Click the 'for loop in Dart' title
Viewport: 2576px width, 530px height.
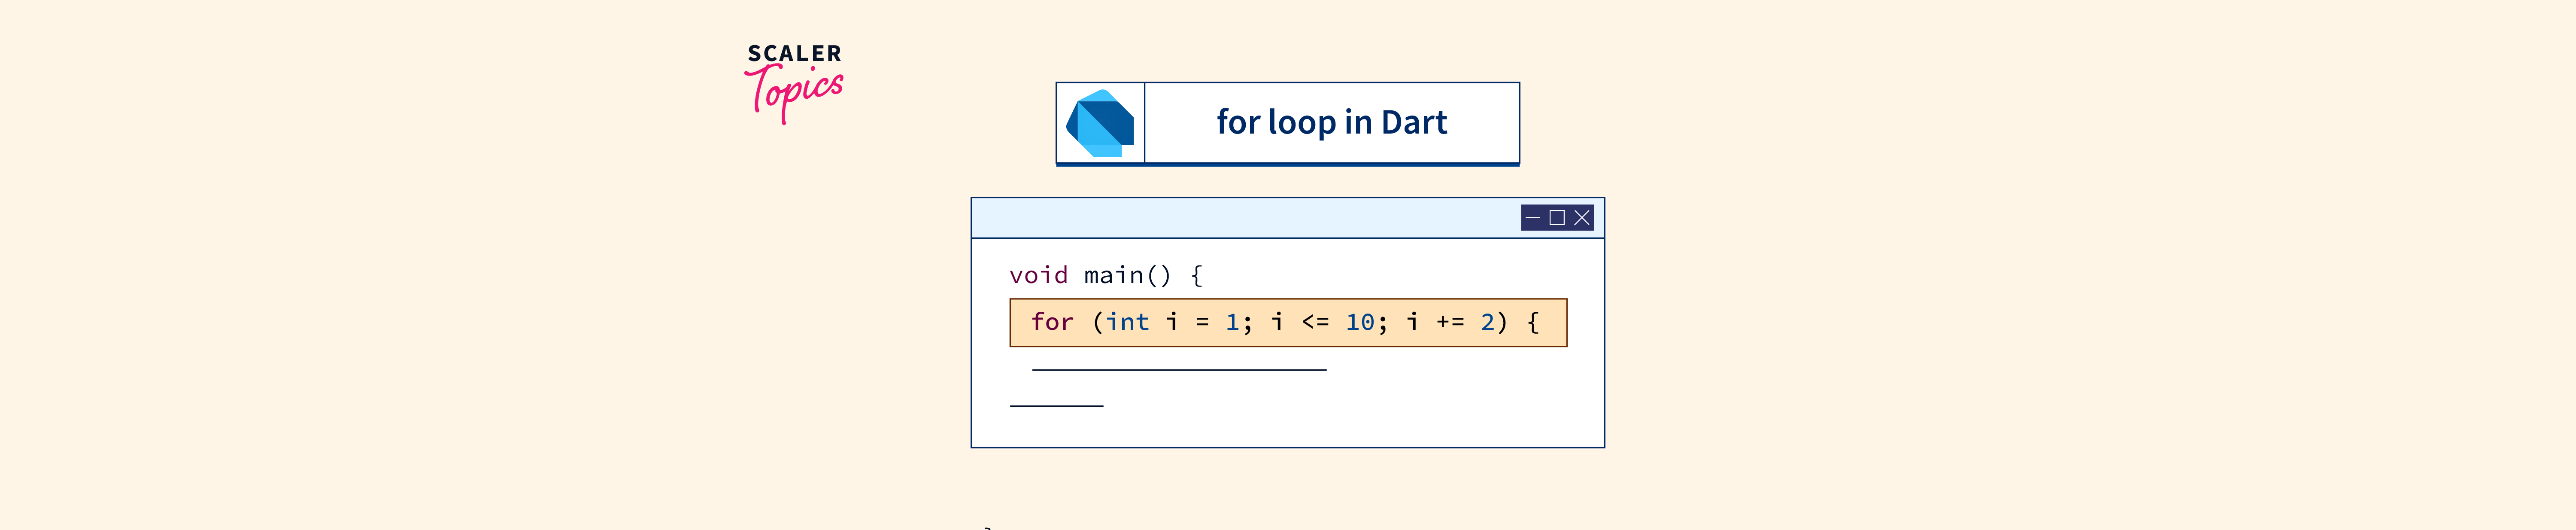[1331, 122]
